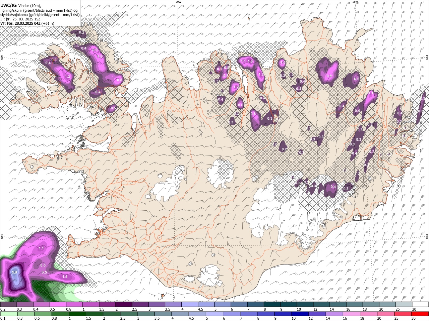Click the '4.5' label in the bottom legend row
The height and width of the screenshot is (321, 429).
(191, 318)
